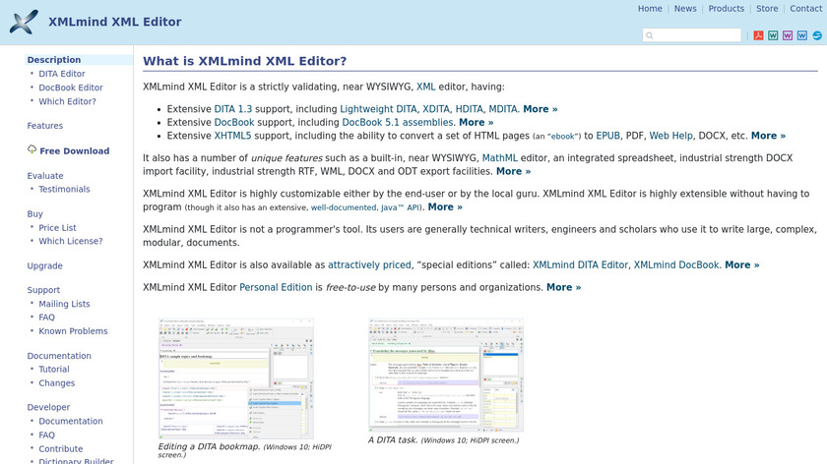Open Known Problems sidebar link

[x=73, y=330]
